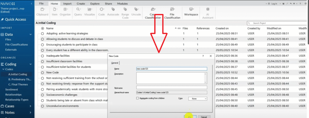Run the Autocode tool
This screenshot has width=309, height=118.
coord(113,12)
